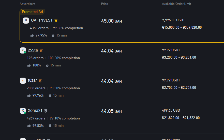The height and width of the screenshot is (140, 224).
Task: Click the bronze badge next to 255ta
Action: [41, 50]
